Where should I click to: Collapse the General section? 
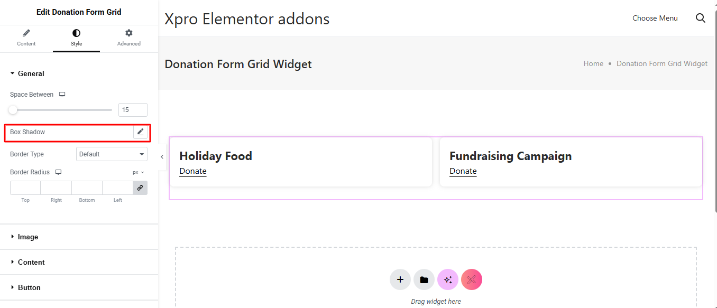click(31, 74)
